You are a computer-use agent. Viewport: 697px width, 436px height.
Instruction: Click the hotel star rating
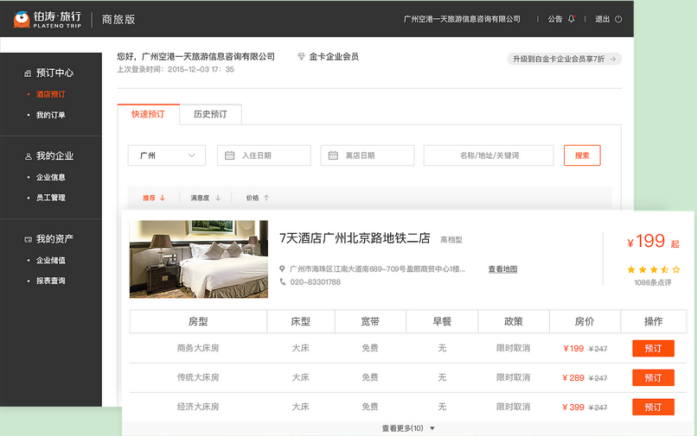[653, 269]
